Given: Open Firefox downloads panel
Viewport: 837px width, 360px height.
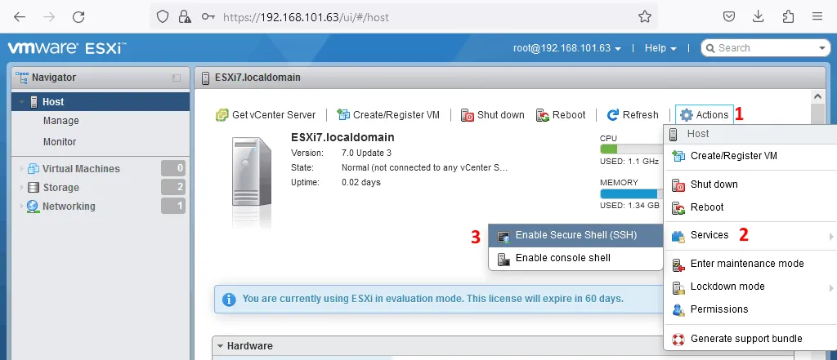Looking at the screenshot, I should coord(759,16).
